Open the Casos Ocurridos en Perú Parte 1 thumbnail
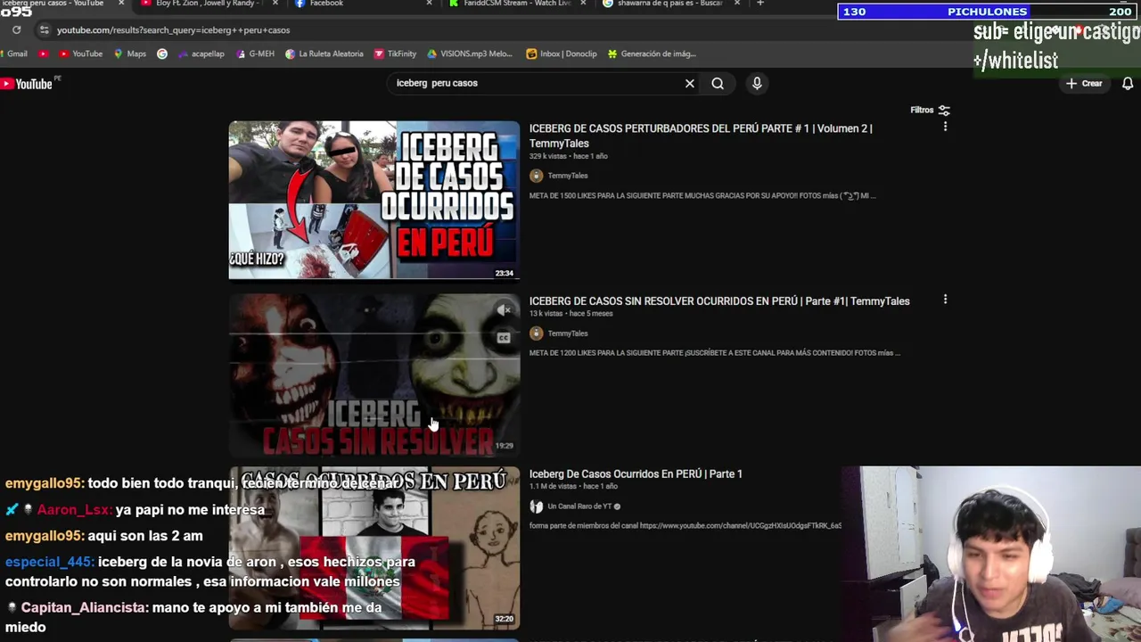Viewport: 1141px width, 642px height. point(373,547)
